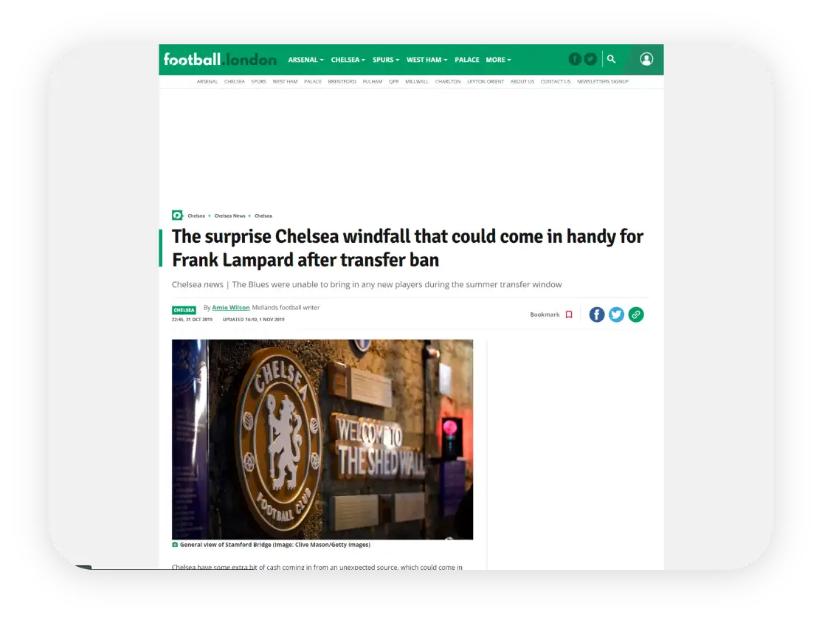Open the More dropdown menu
822x623 pixels.
pyautogui.click(x=498, y=60)
